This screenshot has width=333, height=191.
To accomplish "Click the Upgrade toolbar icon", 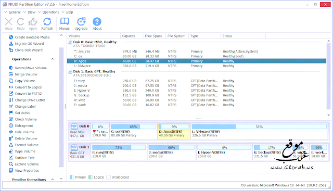I will [81, 24].
